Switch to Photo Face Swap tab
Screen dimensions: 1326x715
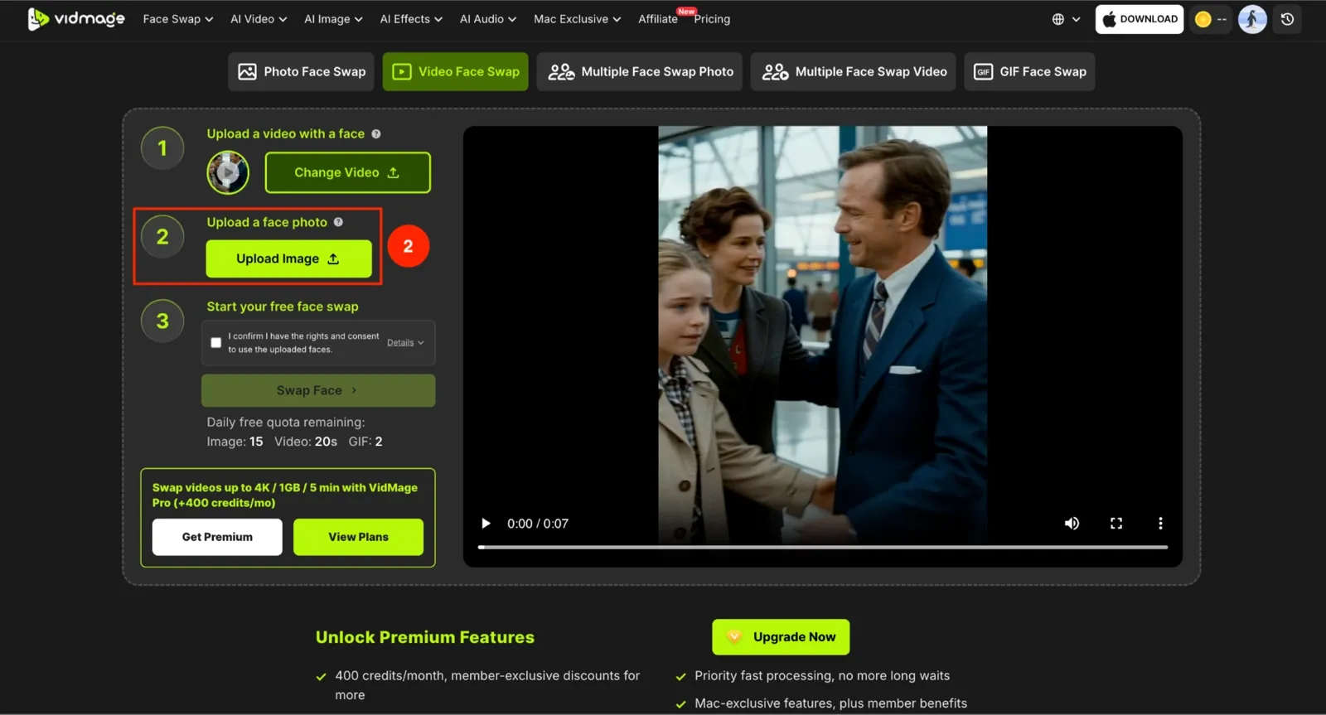pyautogui.click(x=302, y=72)
